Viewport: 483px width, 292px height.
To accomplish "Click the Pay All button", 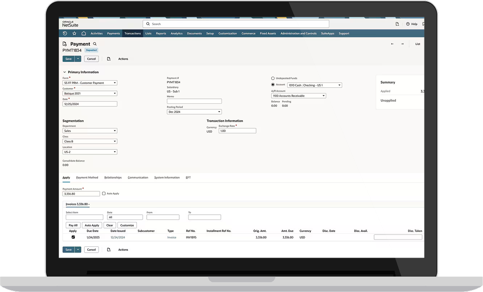I will (73, 225).
